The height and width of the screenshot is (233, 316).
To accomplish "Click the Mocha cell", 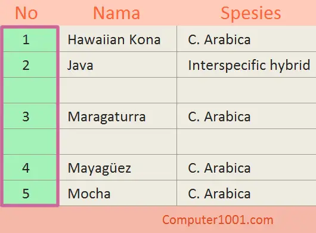I will pos(118,193).
